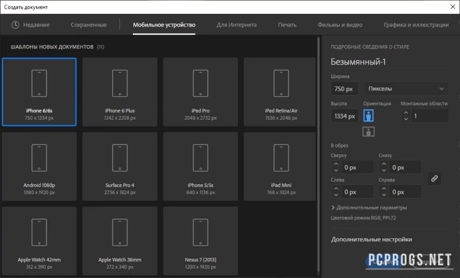
Task: Open Для Интернета tab
Action: 236,25
